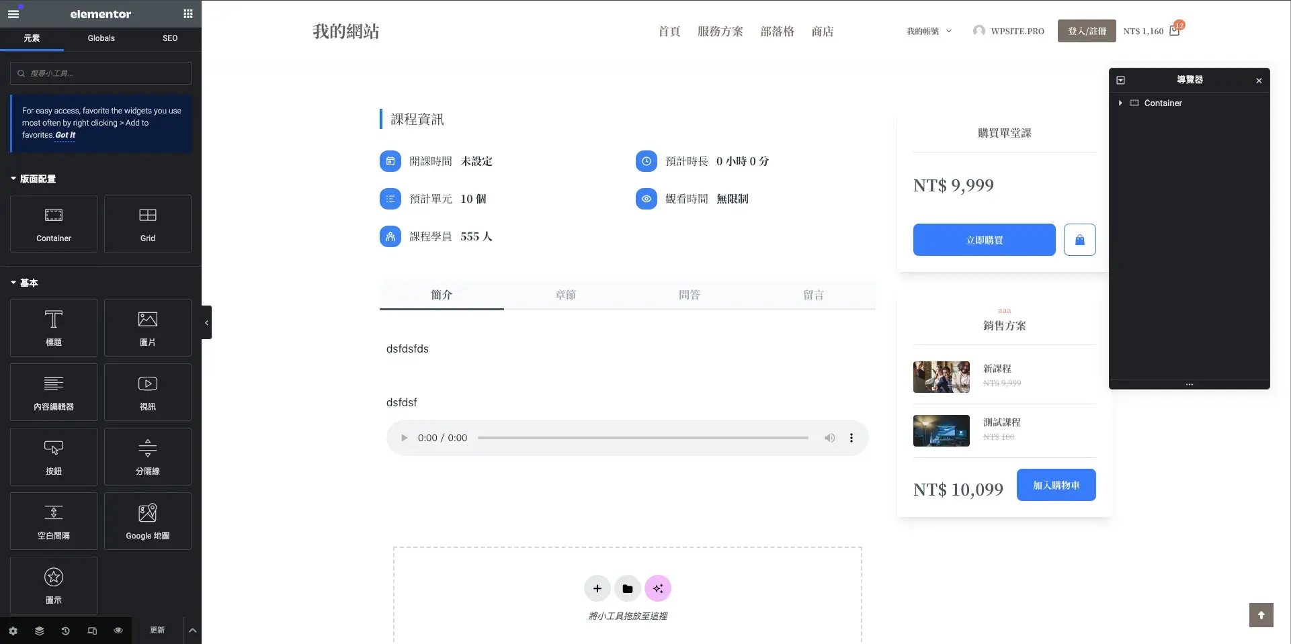Image resolution: width=1291 pixels, height=644 pixels.
Task: Toggle preview changes eye icon
Action: pos(118,631)
